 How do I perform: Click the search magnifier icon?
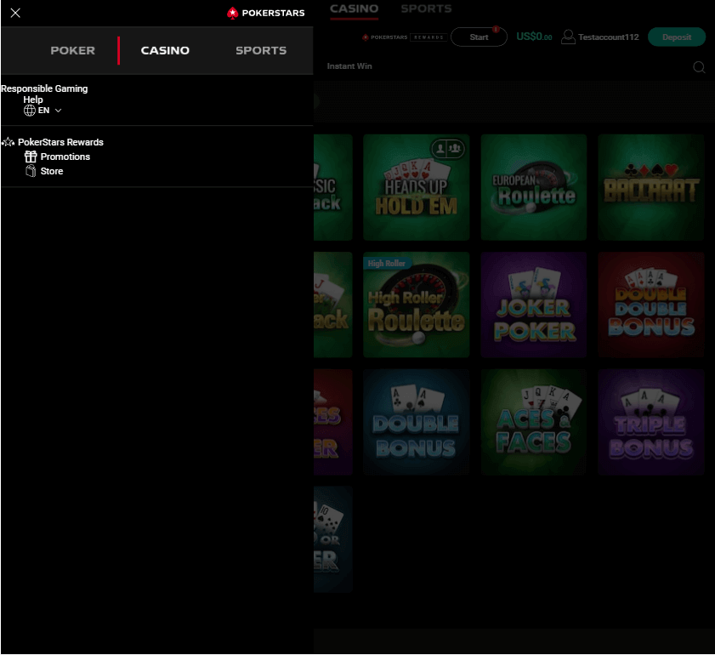[x=699, y=67]
